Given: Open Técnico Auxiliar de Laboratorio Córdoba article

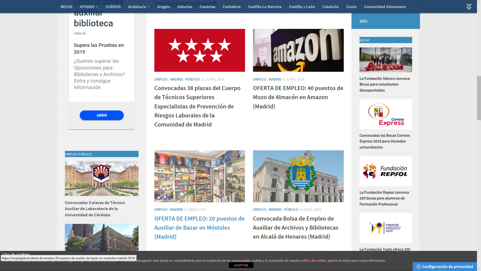Looking at the screenshot, I should point(95,209).
